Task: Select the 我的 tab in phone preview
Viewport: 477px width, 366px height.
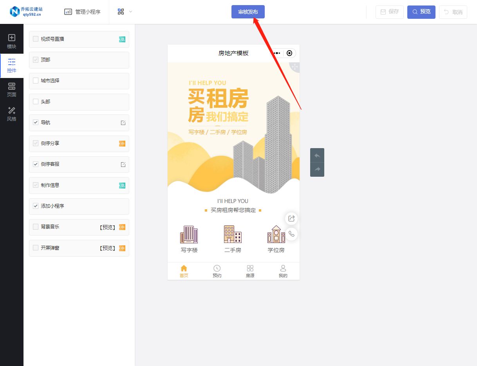Action: pos(283,271)
